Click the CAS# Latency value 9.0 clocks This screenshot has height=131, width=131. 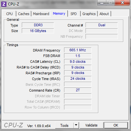[78, 61]
